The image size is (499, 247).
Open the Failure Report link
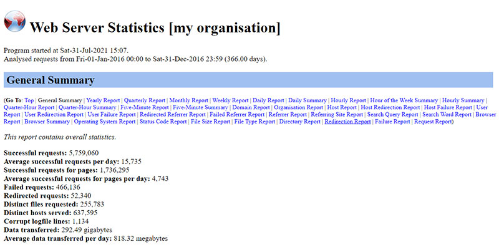coord(392,121)
